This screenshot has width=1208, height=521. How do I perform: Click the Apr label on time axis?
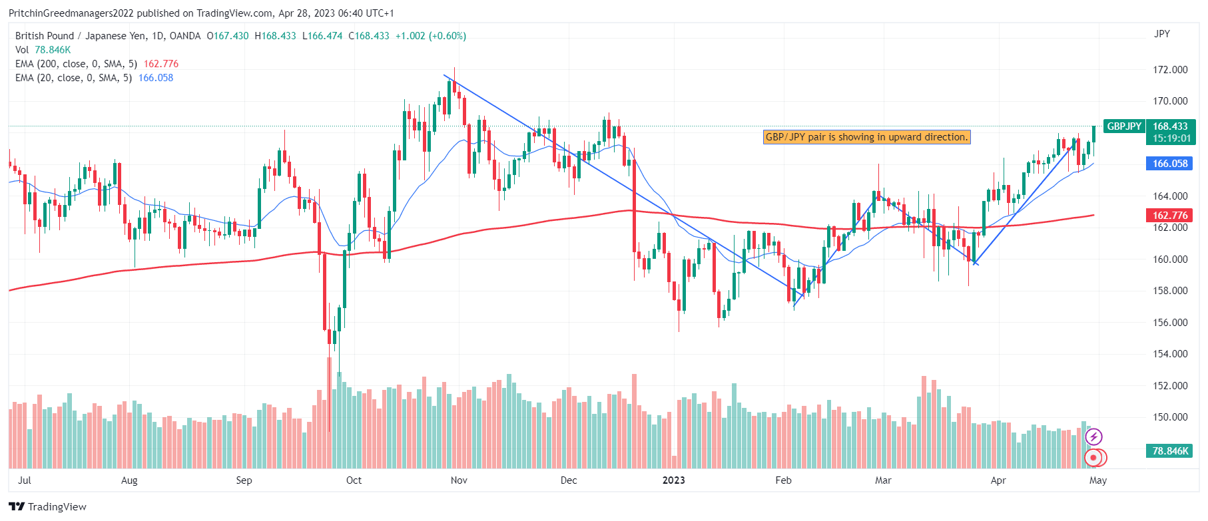coord(998,480)
